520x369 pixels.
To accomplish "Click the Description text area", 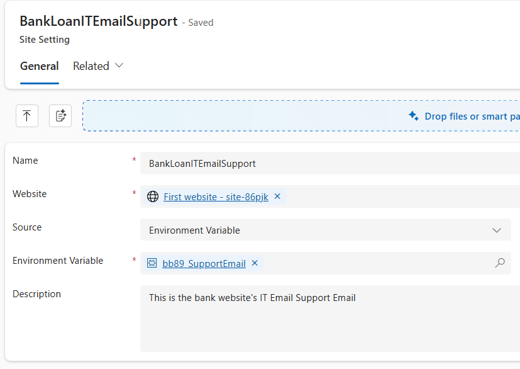I will click(330, 319).
